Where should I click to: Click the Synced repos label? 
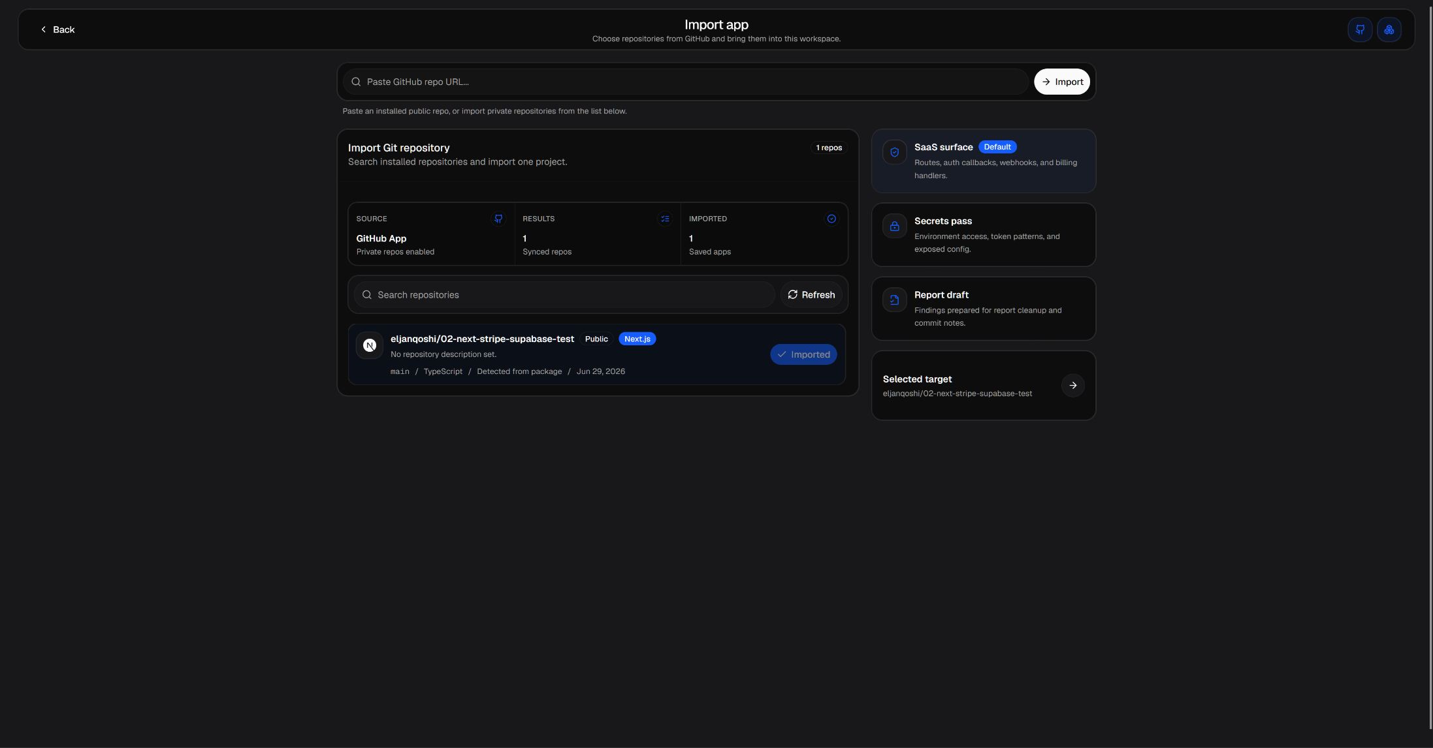tap(547, 252)
